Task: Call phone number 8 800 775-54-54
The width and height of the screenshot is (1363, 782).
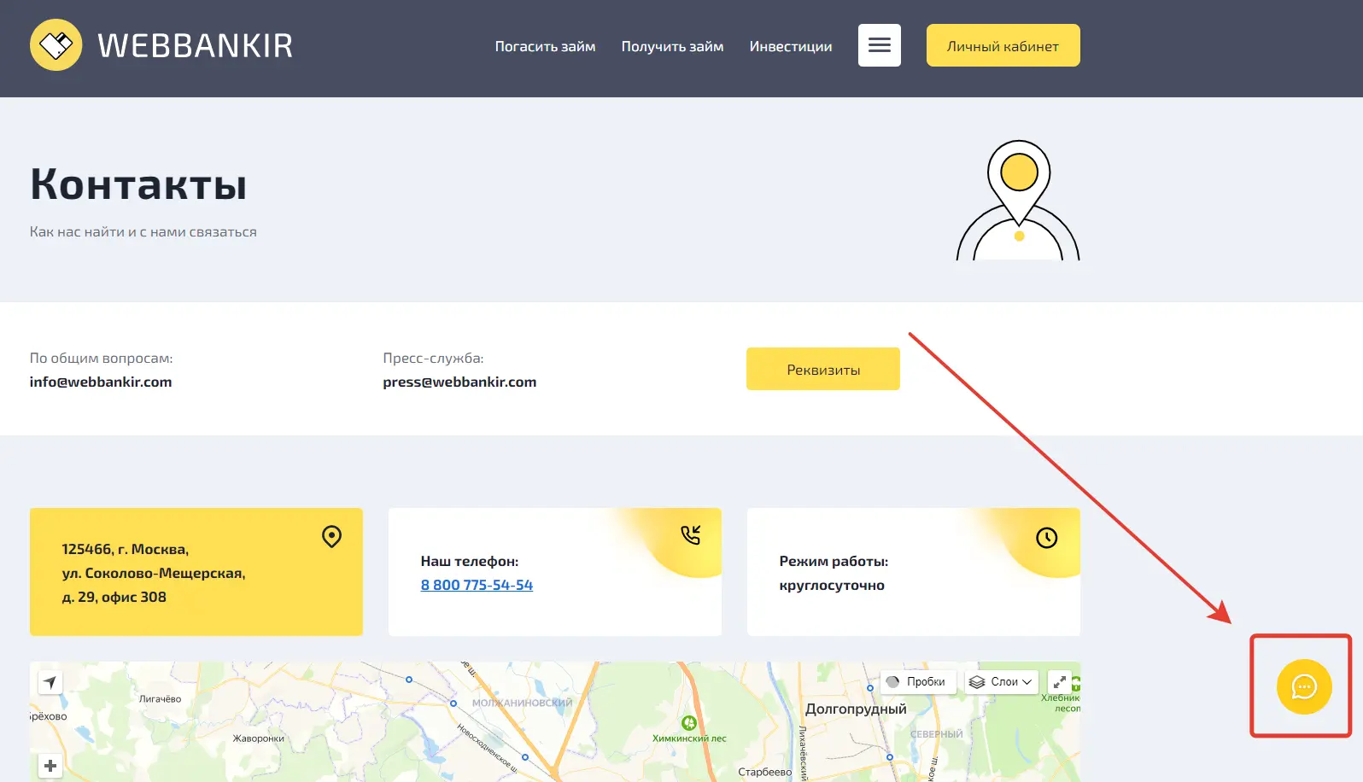Action: pyautogui.click(x=477, y=585)
